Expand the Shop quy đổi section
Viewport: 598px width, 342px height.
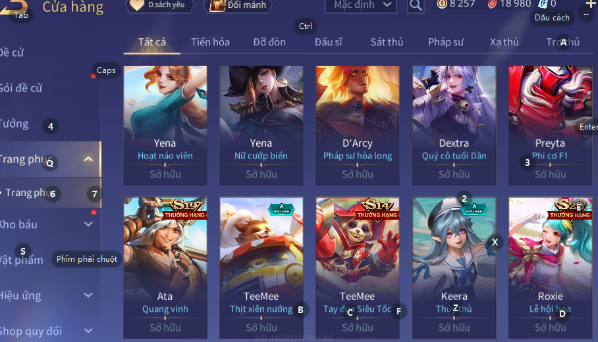click(88, 331)
